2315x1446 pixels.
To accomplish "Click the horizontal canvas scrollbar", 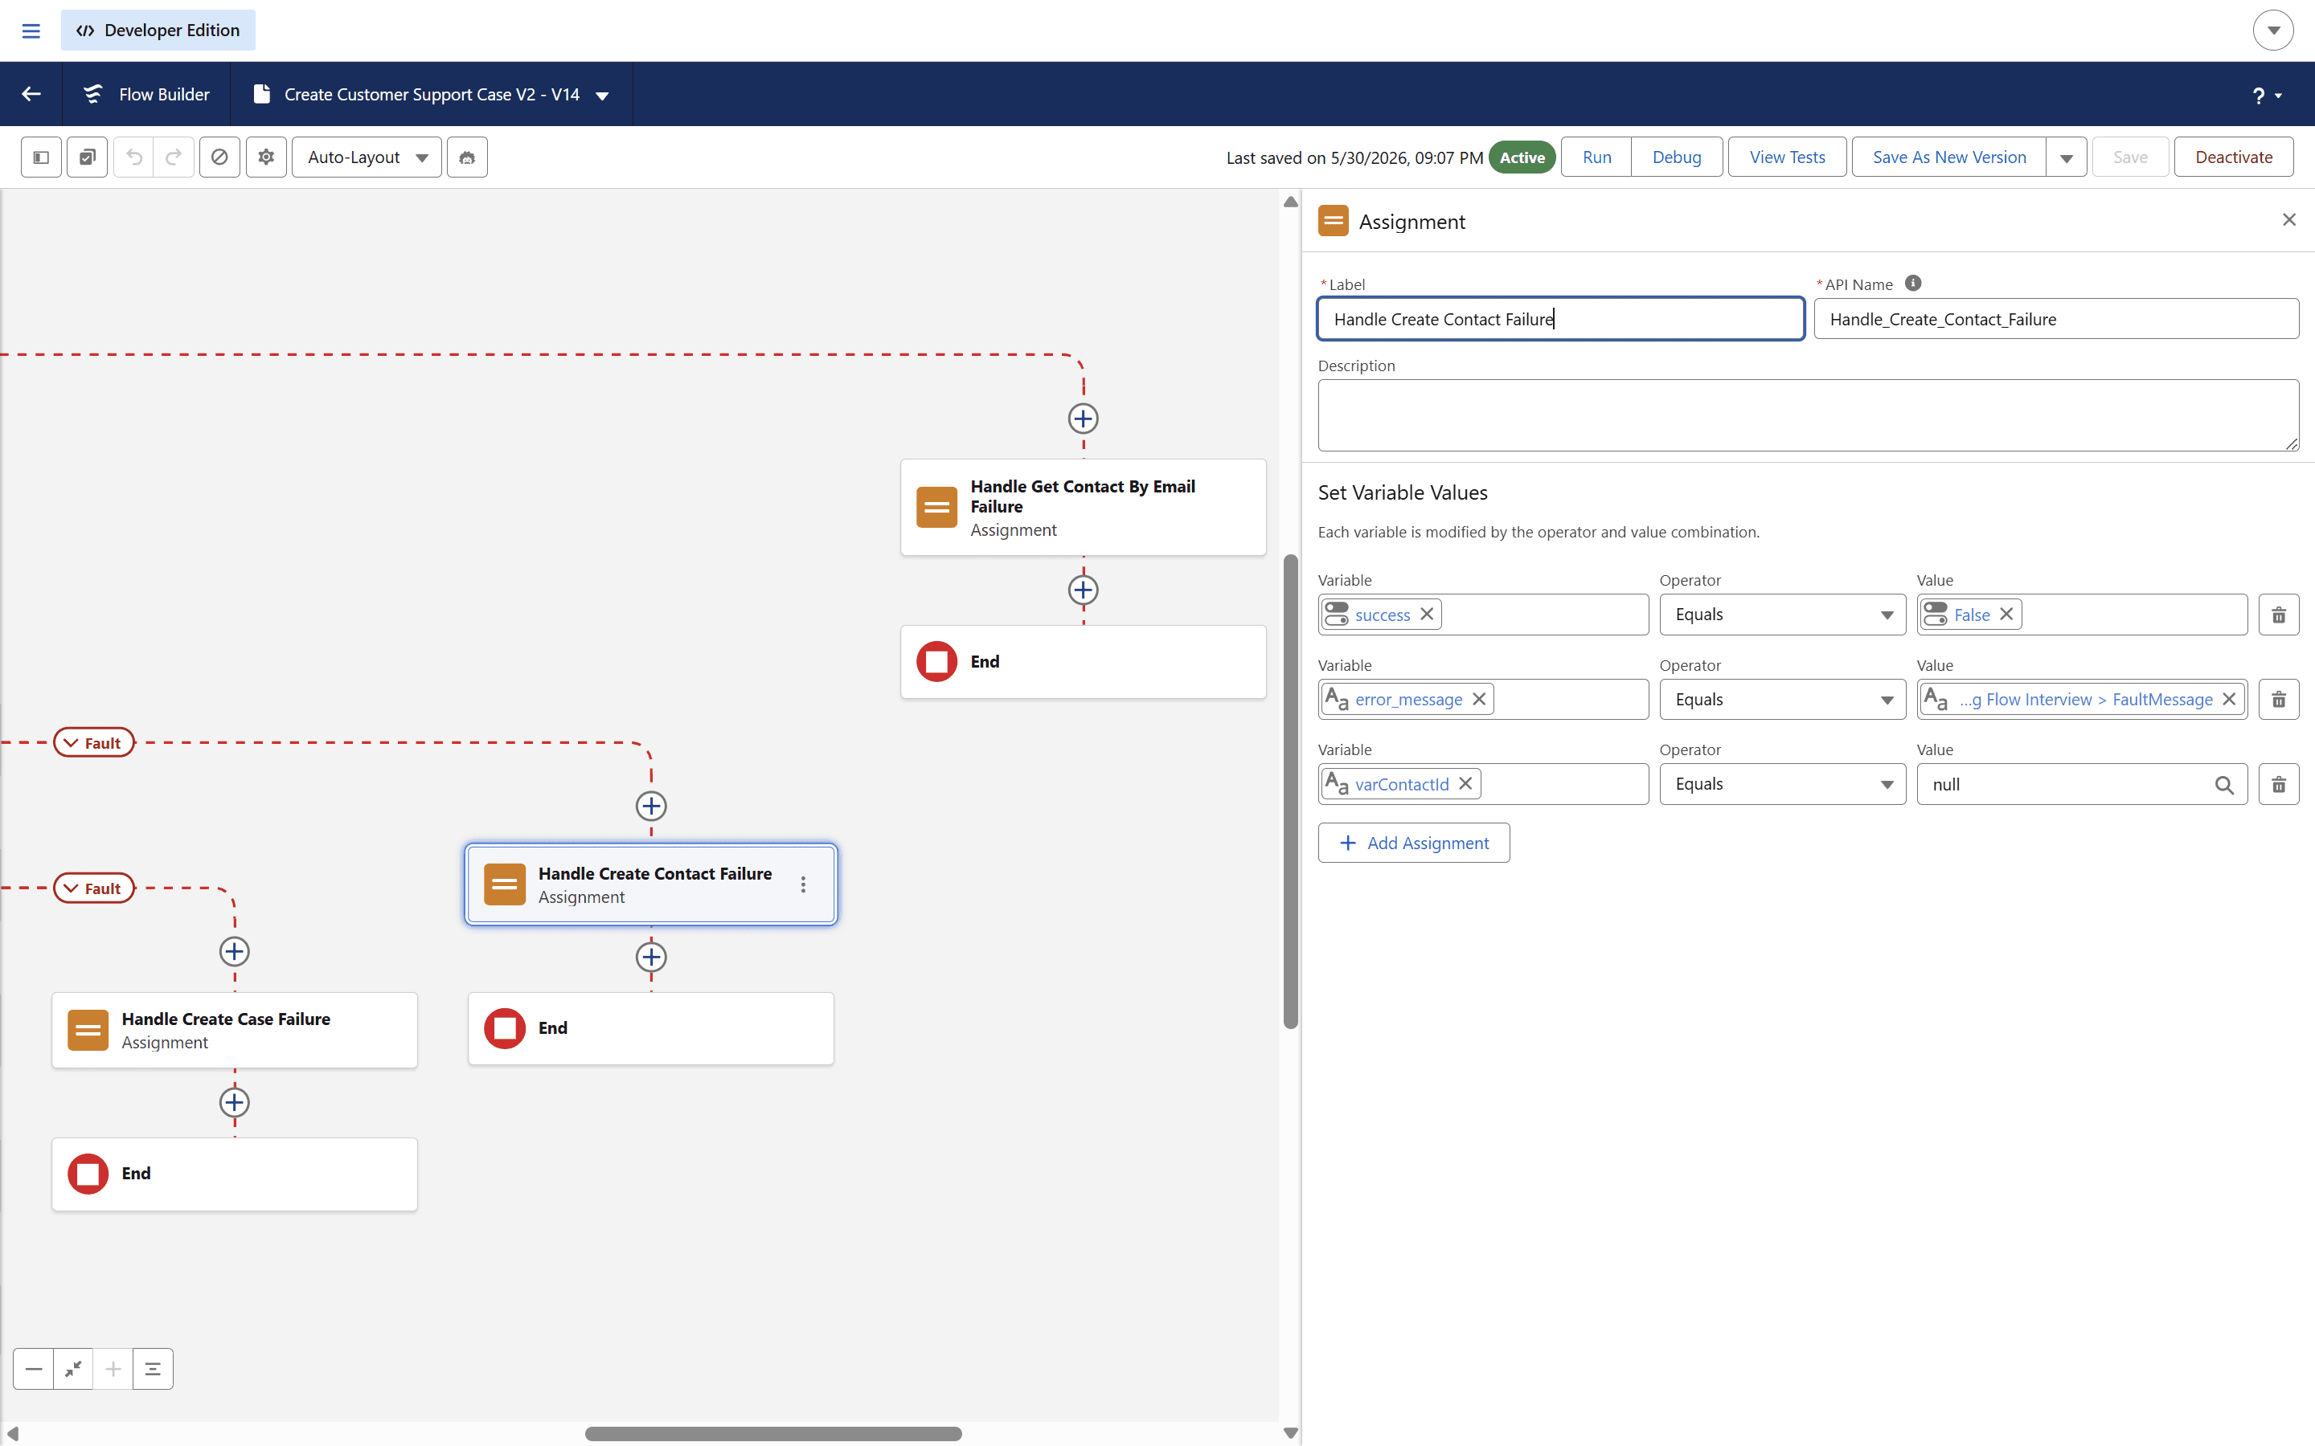I will pyautogui.click(x=773, y=1432).
